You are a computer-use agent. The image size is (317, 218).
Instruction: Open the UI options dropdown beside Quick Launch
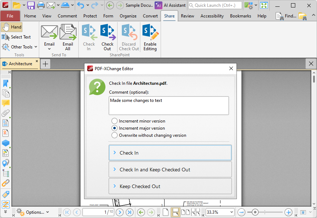pos(256,5)
